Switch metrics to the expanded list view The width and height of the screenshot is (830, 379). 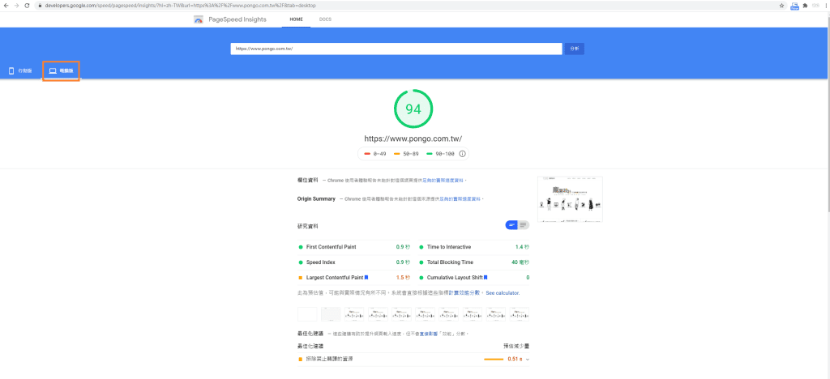click(523, 225)
